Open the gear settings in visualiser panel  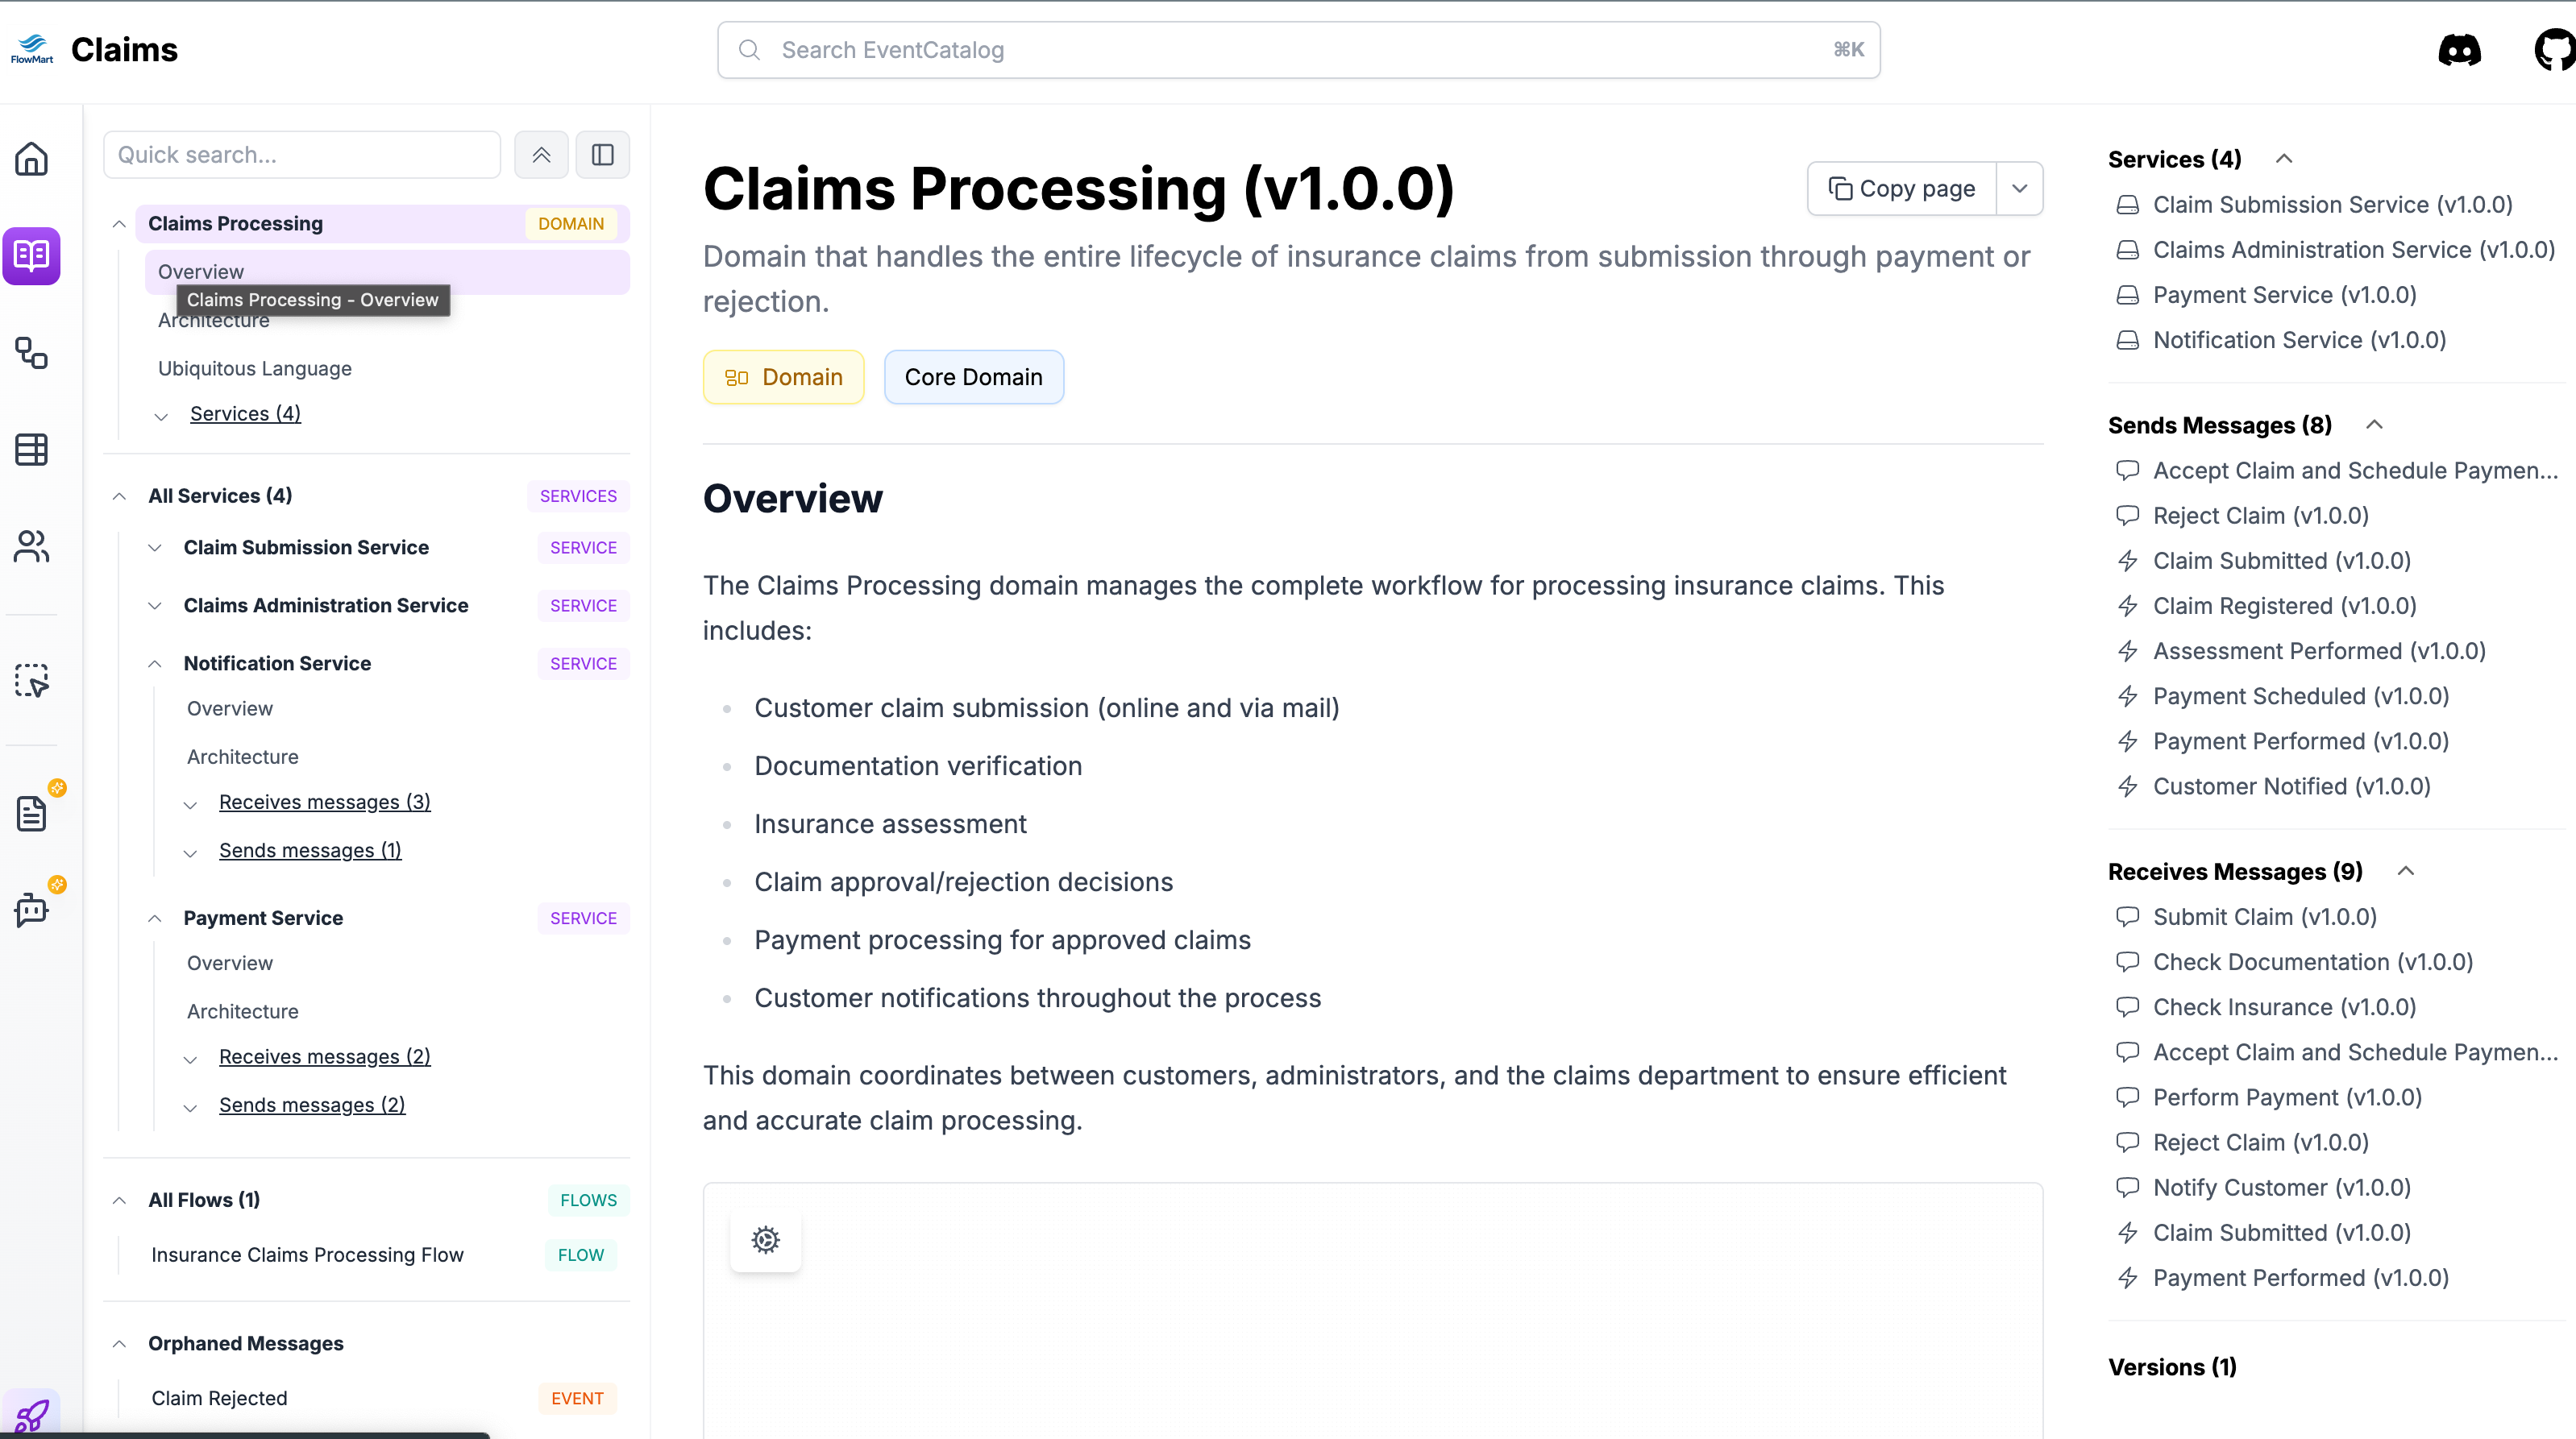tap(765, 1240)
